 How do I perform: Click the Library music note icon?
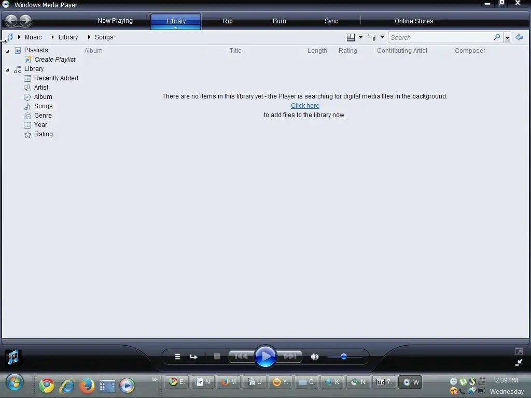click(x=18, y=69)
